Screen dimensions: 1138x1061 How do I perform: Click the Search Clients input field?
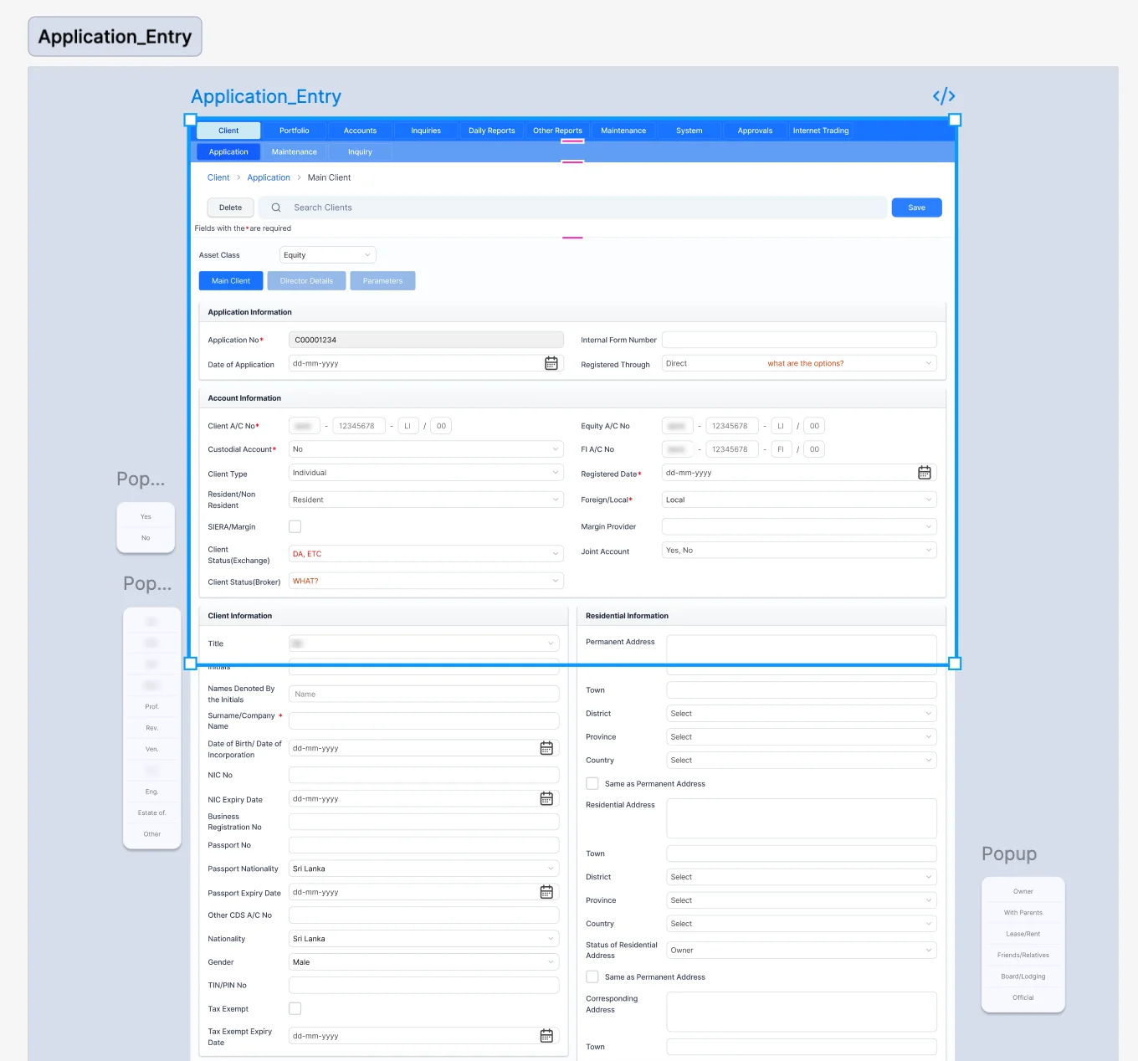pos(573,208)
